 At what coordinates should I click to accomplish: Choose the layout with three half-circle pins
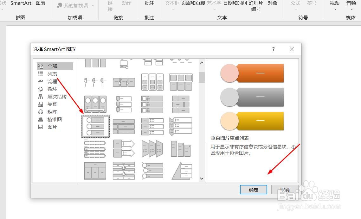click(95, 82)
